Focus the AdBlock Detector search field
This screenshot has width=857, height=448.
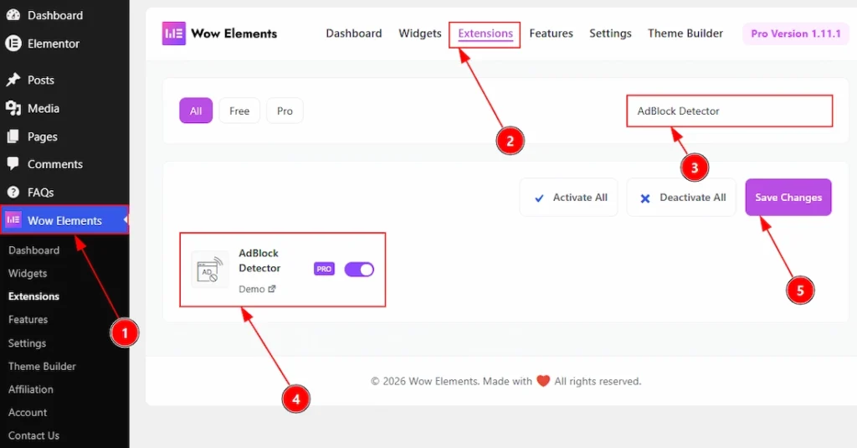pos(729,111)
